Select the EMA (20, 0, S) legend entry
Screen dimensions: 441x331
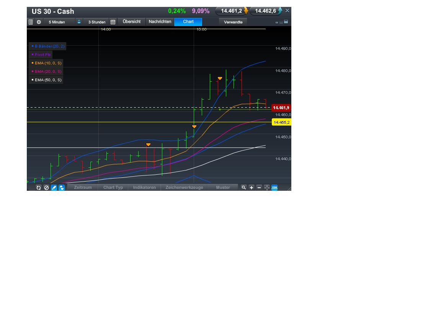pyautogui.click(x=46, y=72)
